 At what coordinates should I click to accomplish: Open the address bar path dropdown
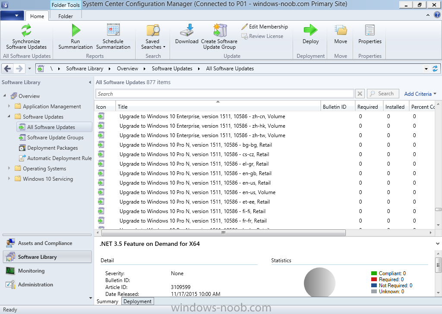[x=426, y=69]
